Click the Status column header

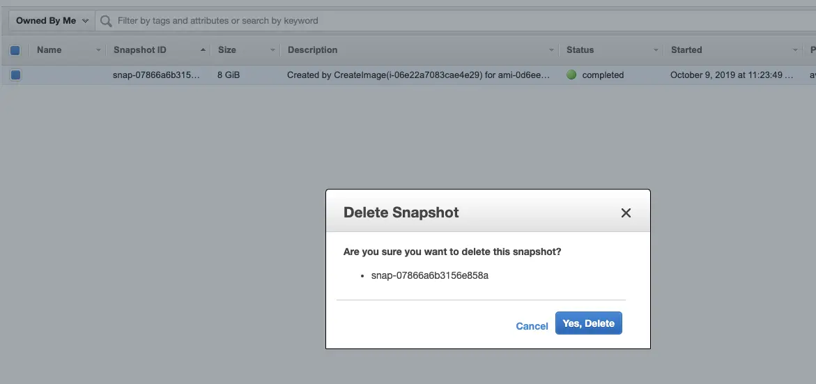point(580,50)
